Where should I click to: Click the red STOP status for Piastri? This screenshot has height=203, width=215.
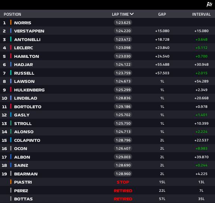(123, 182)
